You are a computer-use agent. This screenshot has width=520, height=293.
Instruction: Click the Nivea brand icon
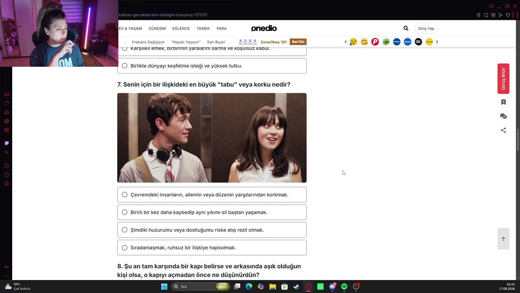(396, 42)
